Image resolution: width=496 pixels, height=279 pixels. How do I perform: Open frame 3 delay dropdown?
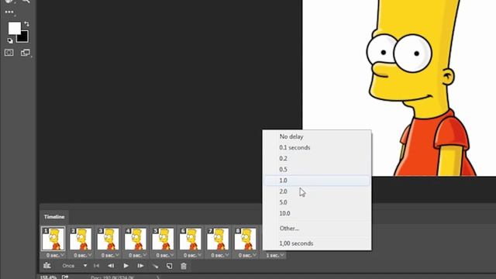point(110,255)
